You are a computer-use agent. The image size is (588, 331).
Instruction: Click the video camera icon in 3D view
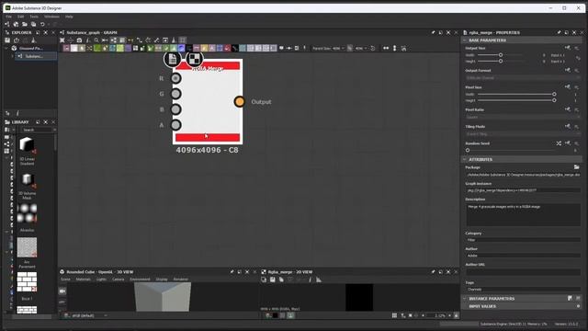click(62, 291)
